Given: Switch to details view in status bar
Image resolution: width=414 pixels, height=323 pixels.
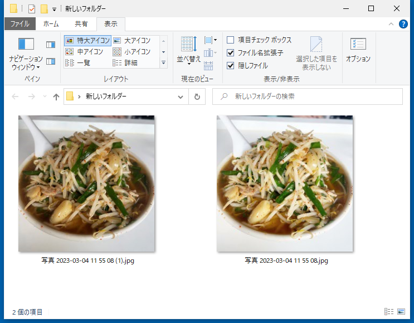Looking at the screenshot, I should coord(389,312).
